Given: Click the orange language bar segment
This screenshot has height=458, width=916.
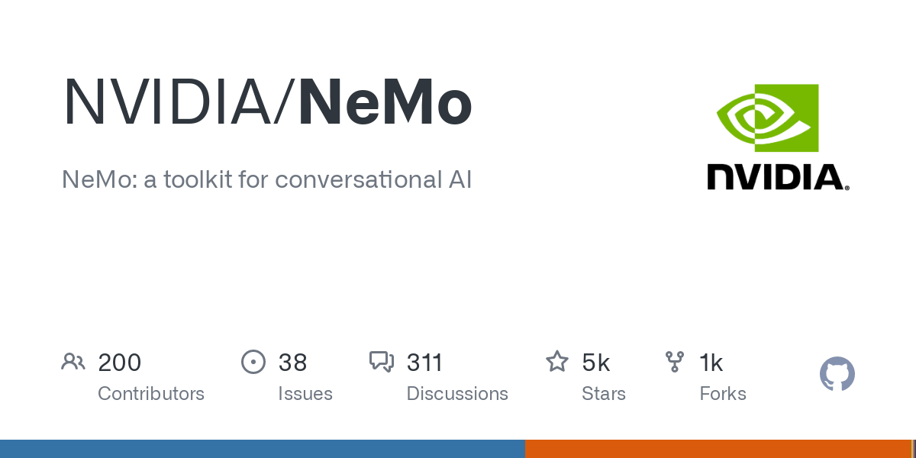Looking at the screenshot, I should coord(718,449).
